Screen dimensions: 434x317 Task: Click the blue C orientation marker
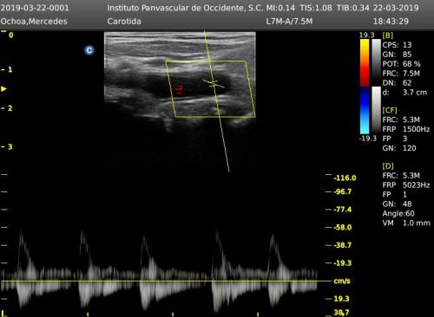click(x=89, y=50)
